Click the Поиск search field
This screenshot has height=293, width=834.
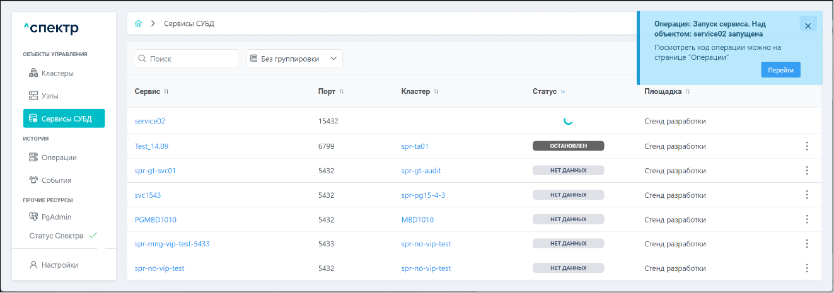(x=187, y=59)
